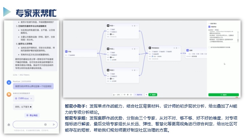Click the 结束 node icon

(x=187, y=50)
